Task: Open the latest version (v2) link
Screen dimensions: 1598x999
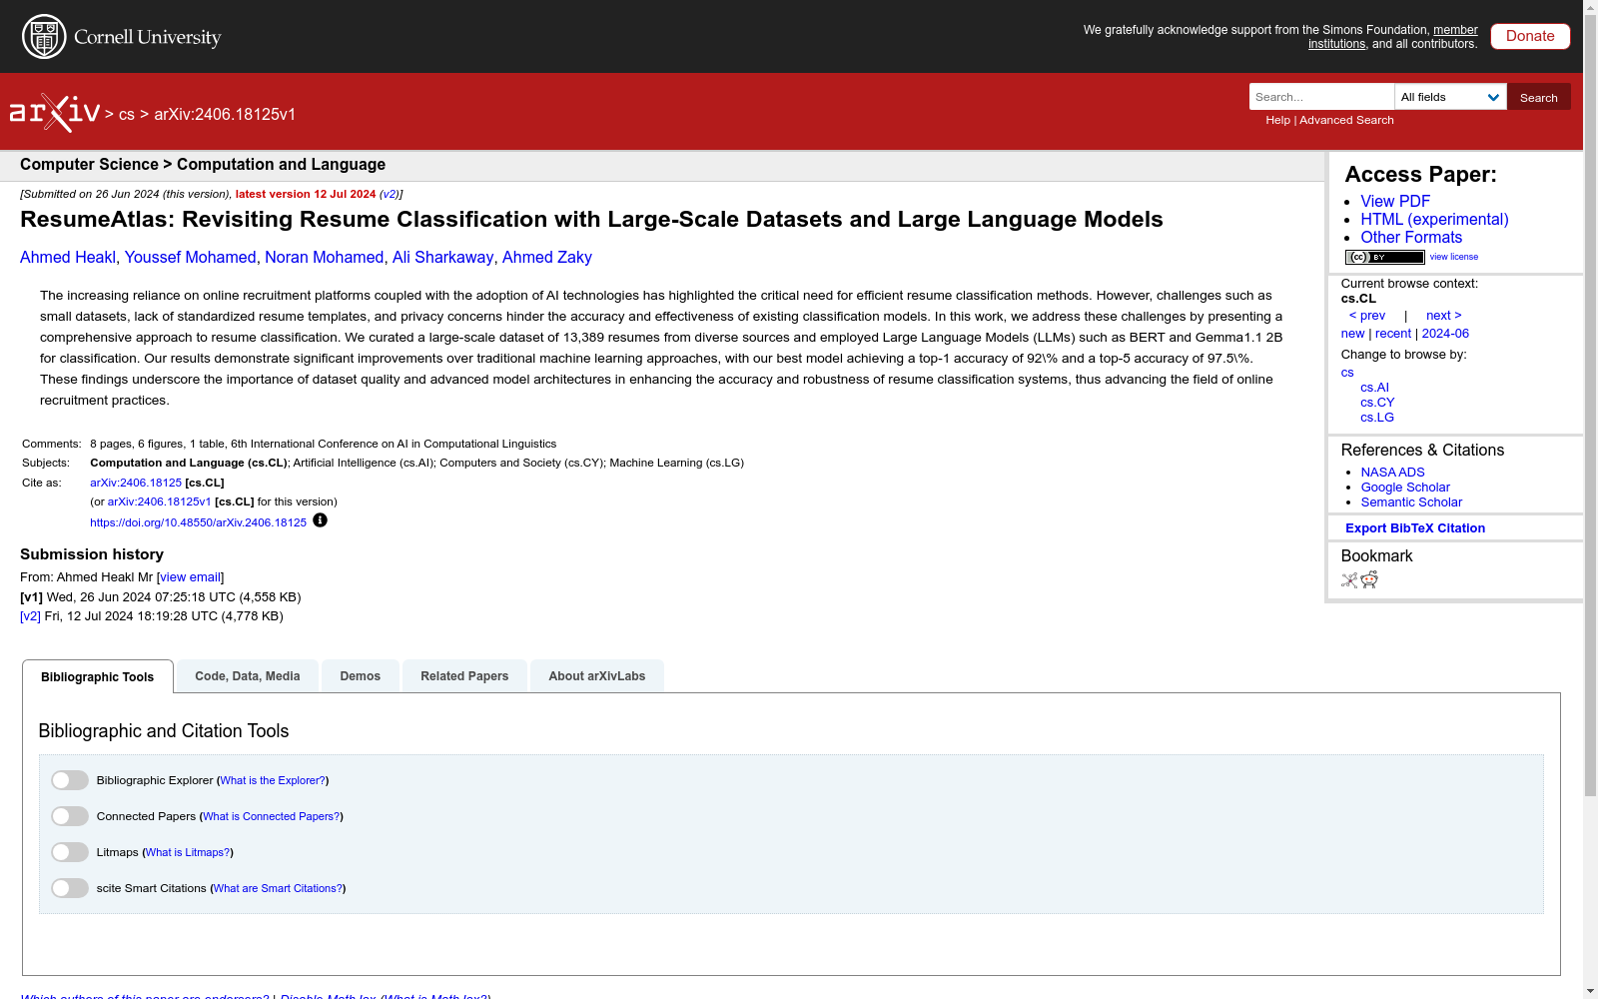Action: coord(390,195)
